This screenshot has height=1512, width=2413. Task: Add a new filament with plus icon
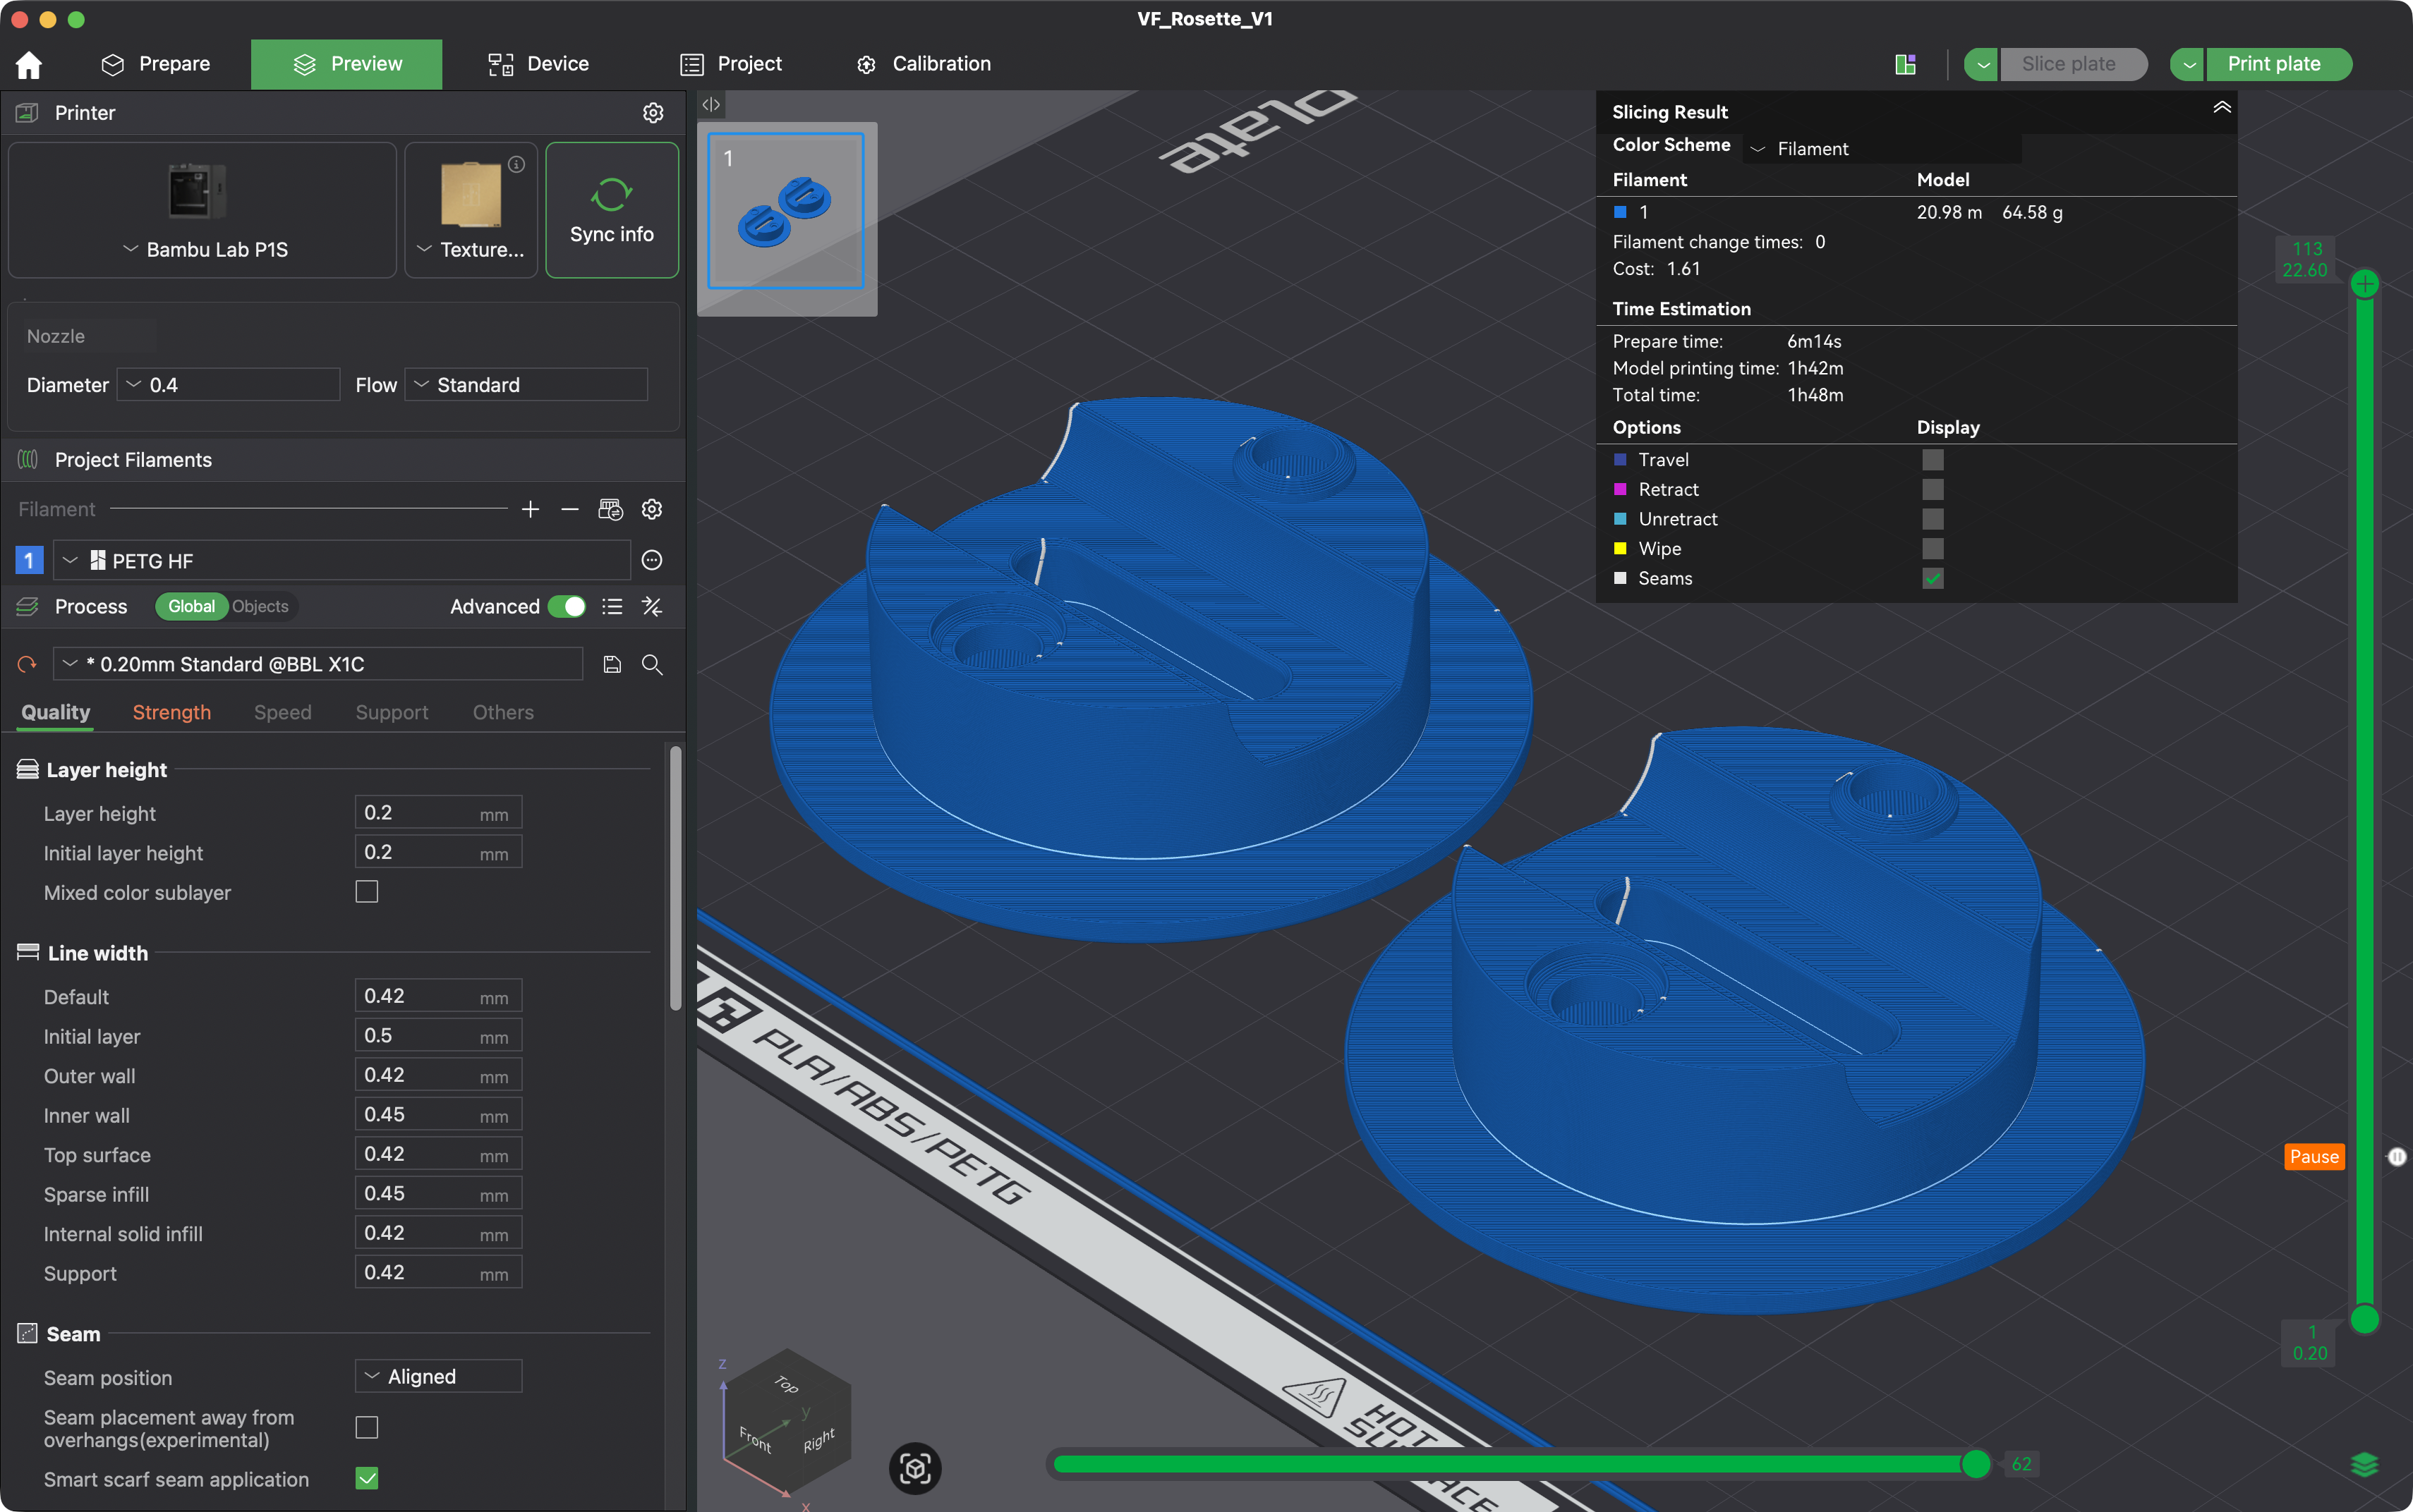coord(530,510)
